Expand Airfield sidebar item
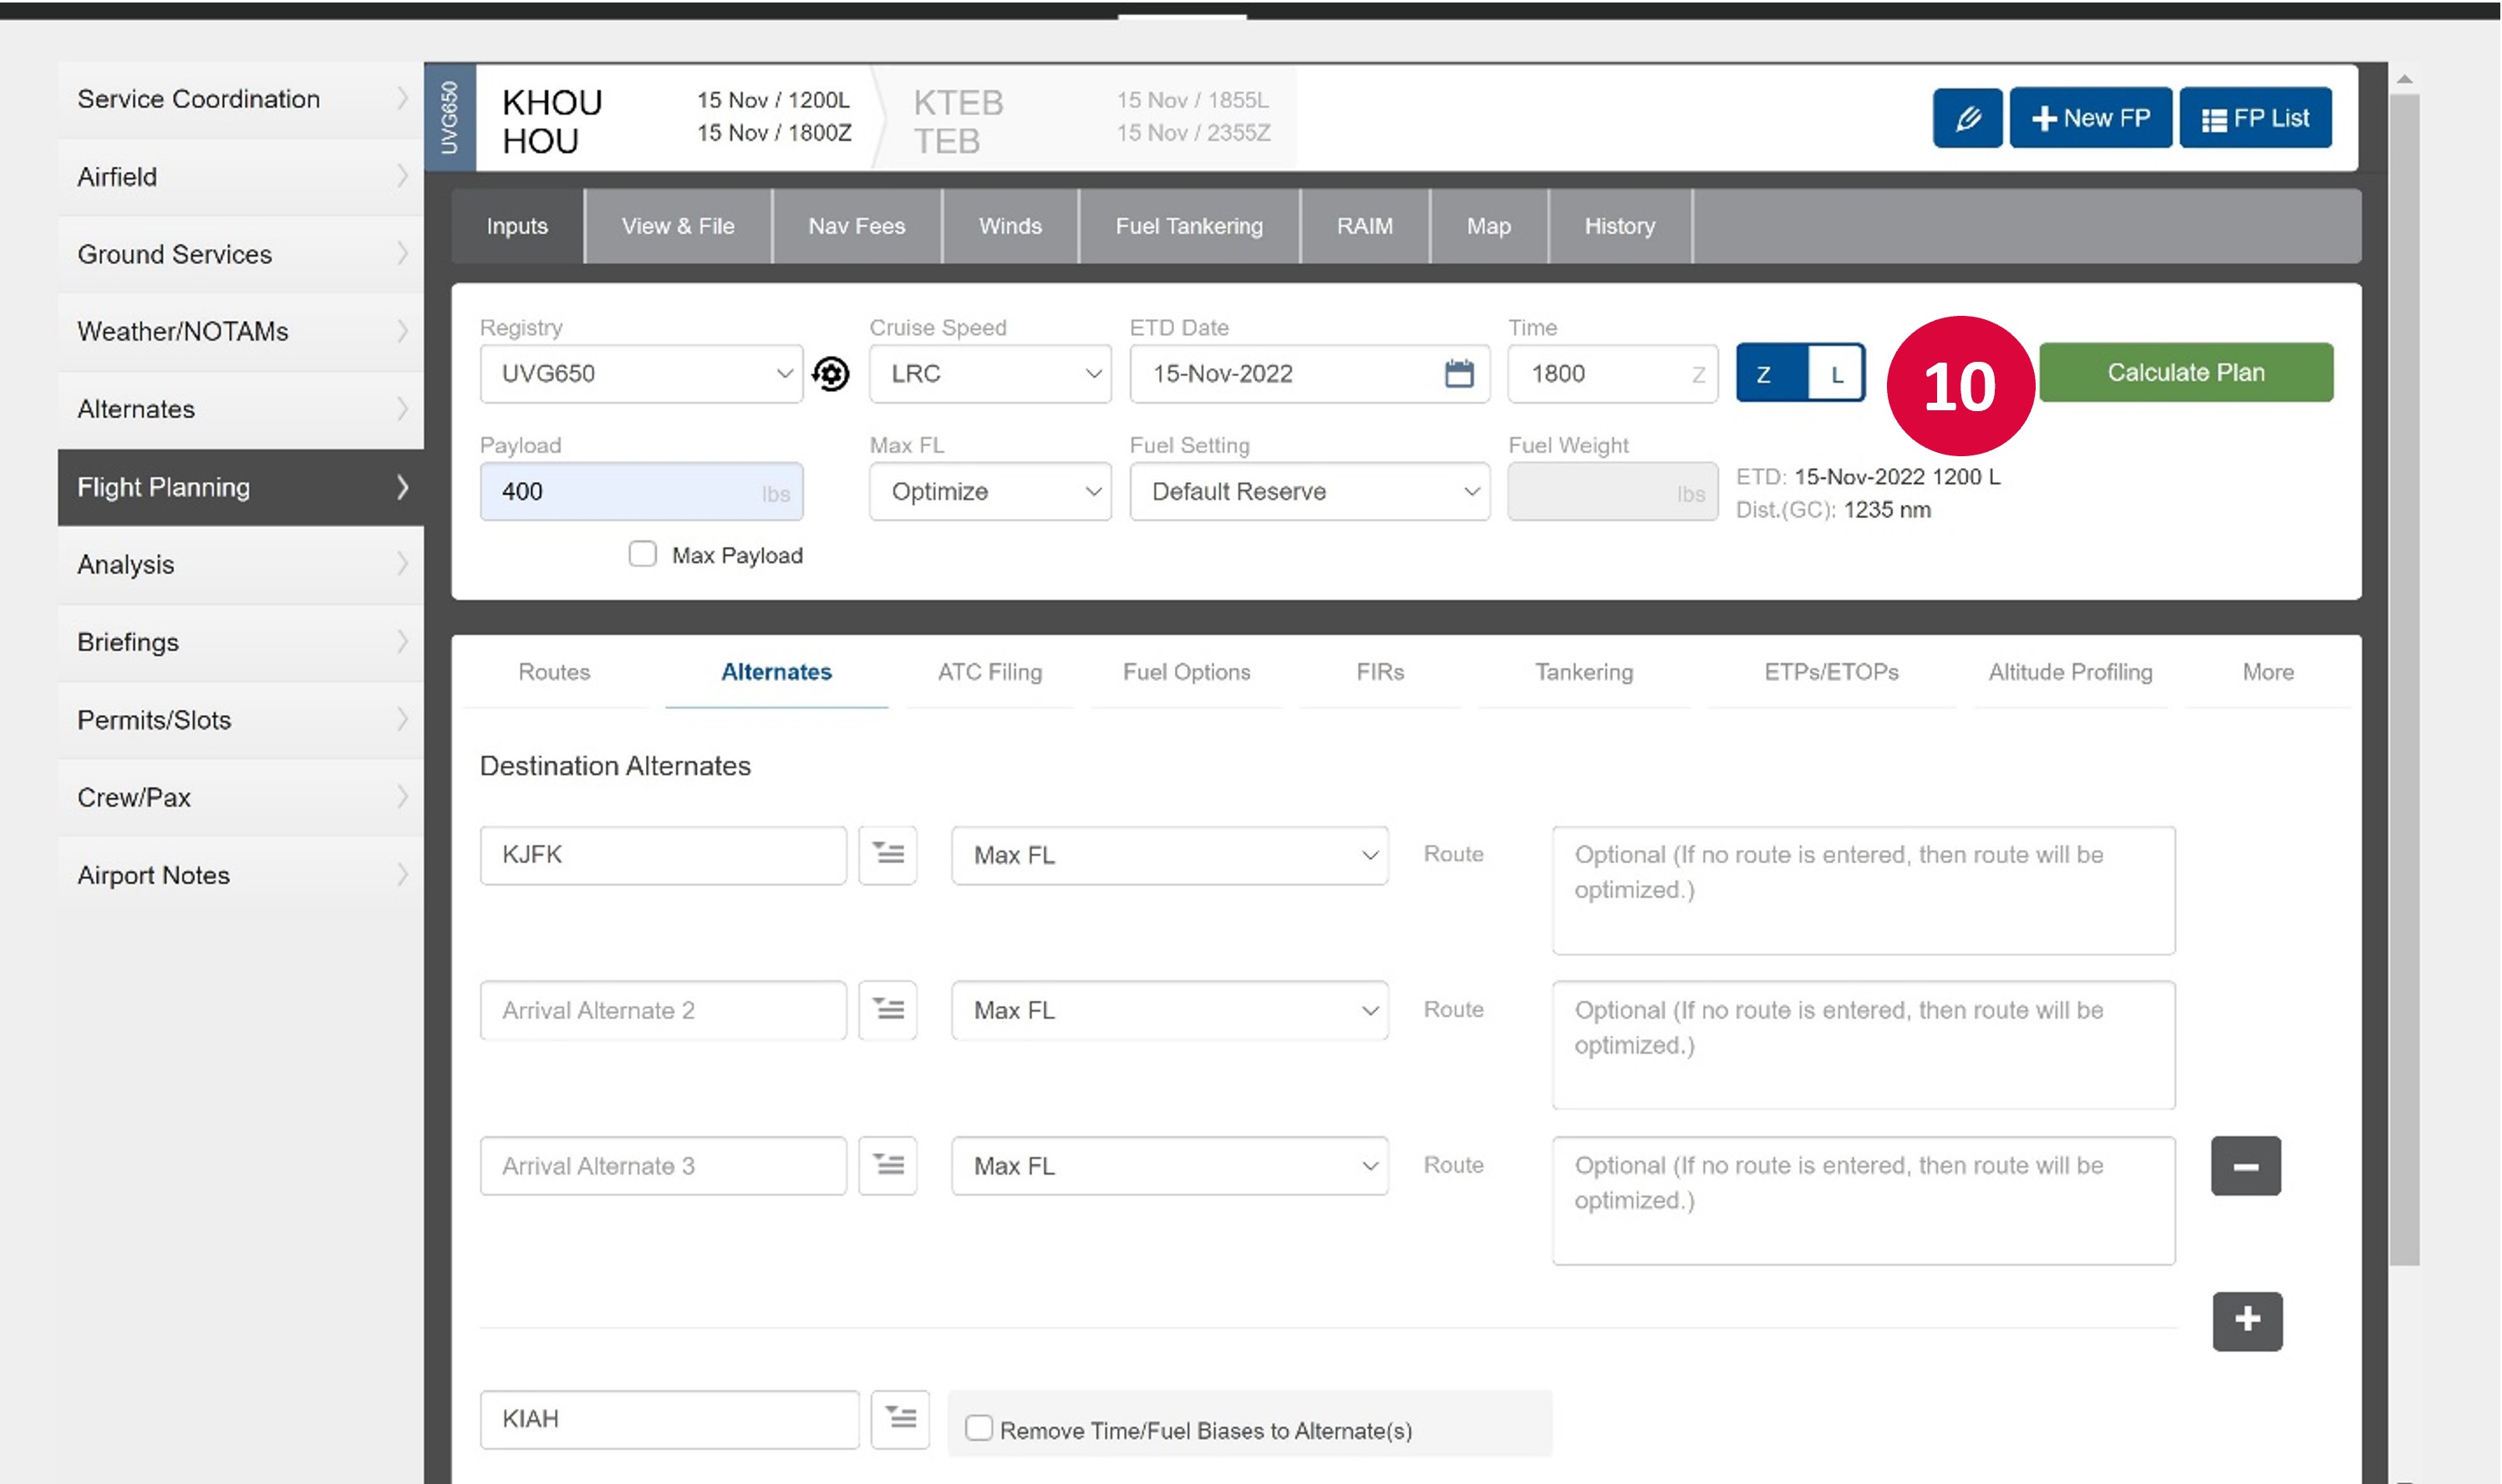 pyautogui.click(x=240, y=177)
